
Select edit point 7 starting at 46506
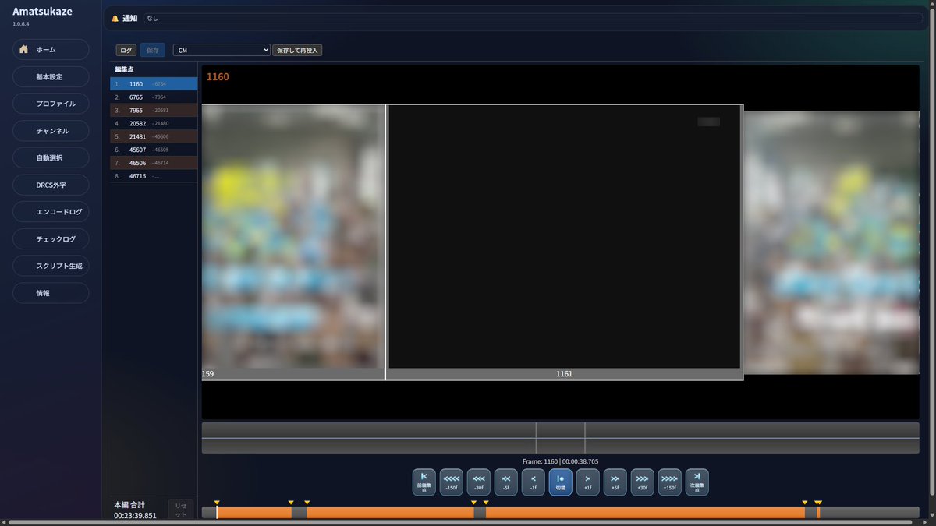154,163
